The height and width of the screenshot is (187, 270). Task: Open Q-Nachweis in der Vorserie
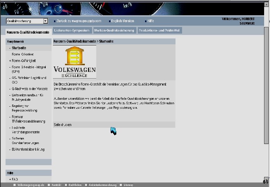pos(30,89)
